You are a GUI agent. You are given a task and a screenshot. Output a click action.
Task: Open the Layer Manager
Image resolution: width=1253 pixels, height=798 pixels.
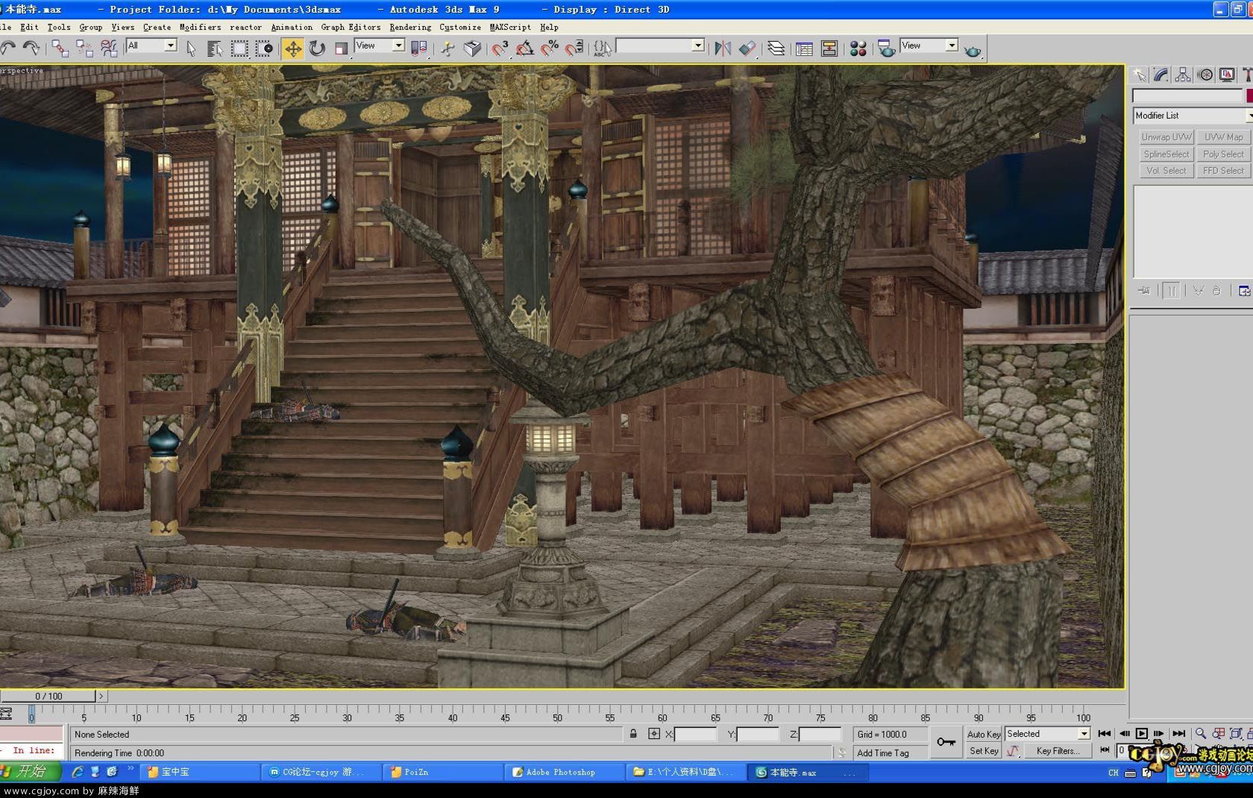click(x=776, y=48)
